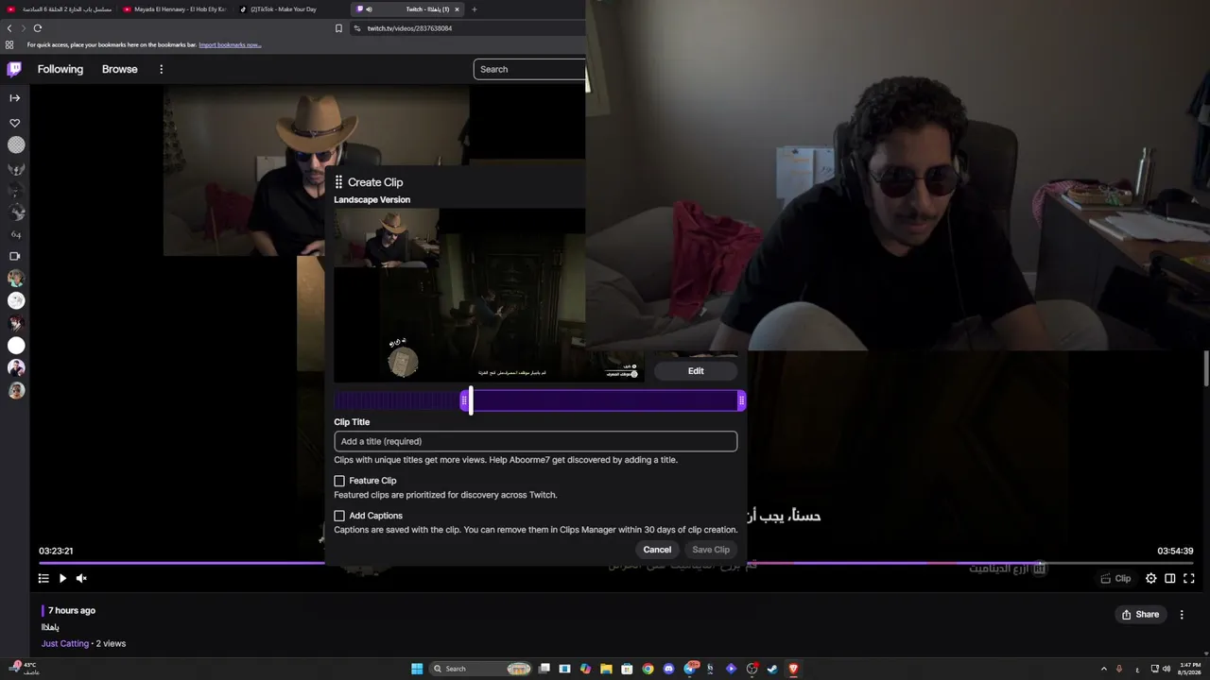
Task: Open the more options menu beside Share
Action: 1182,615
